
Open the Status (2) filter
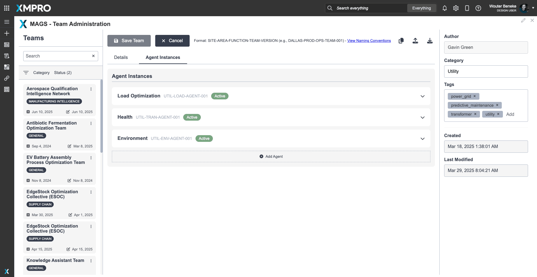tap(63, 73)
